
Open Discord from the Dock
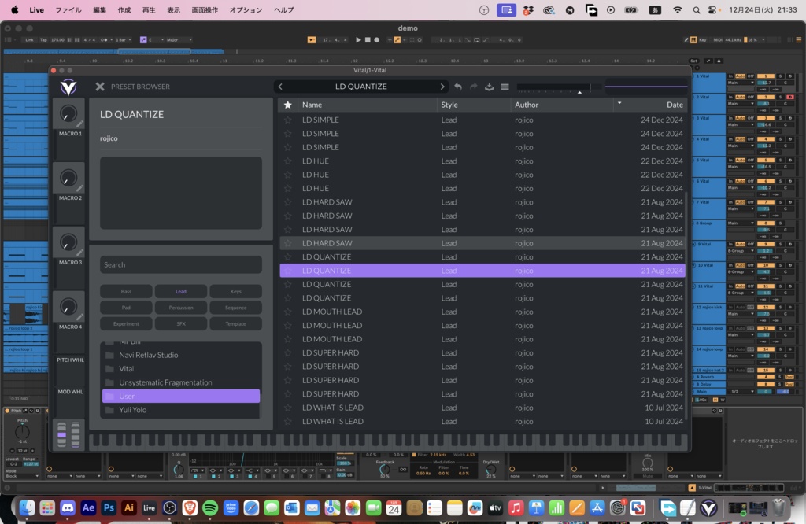[68, 508]
